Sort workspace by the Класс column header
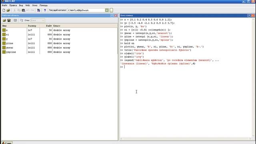The image size is (256, 144). pos(85,26)
